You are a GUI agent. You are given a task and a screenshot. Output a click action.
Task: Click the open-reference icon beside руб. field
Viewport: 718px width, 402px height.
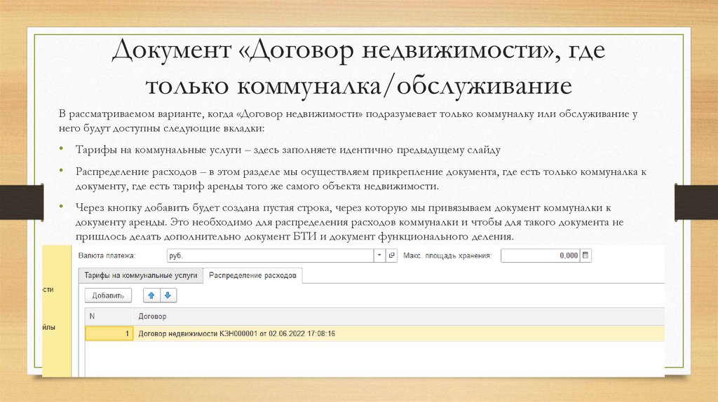point(391,256)
